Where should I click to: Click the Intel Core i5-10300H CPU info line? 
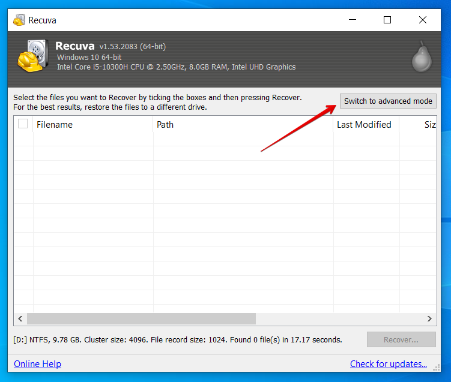177,67
